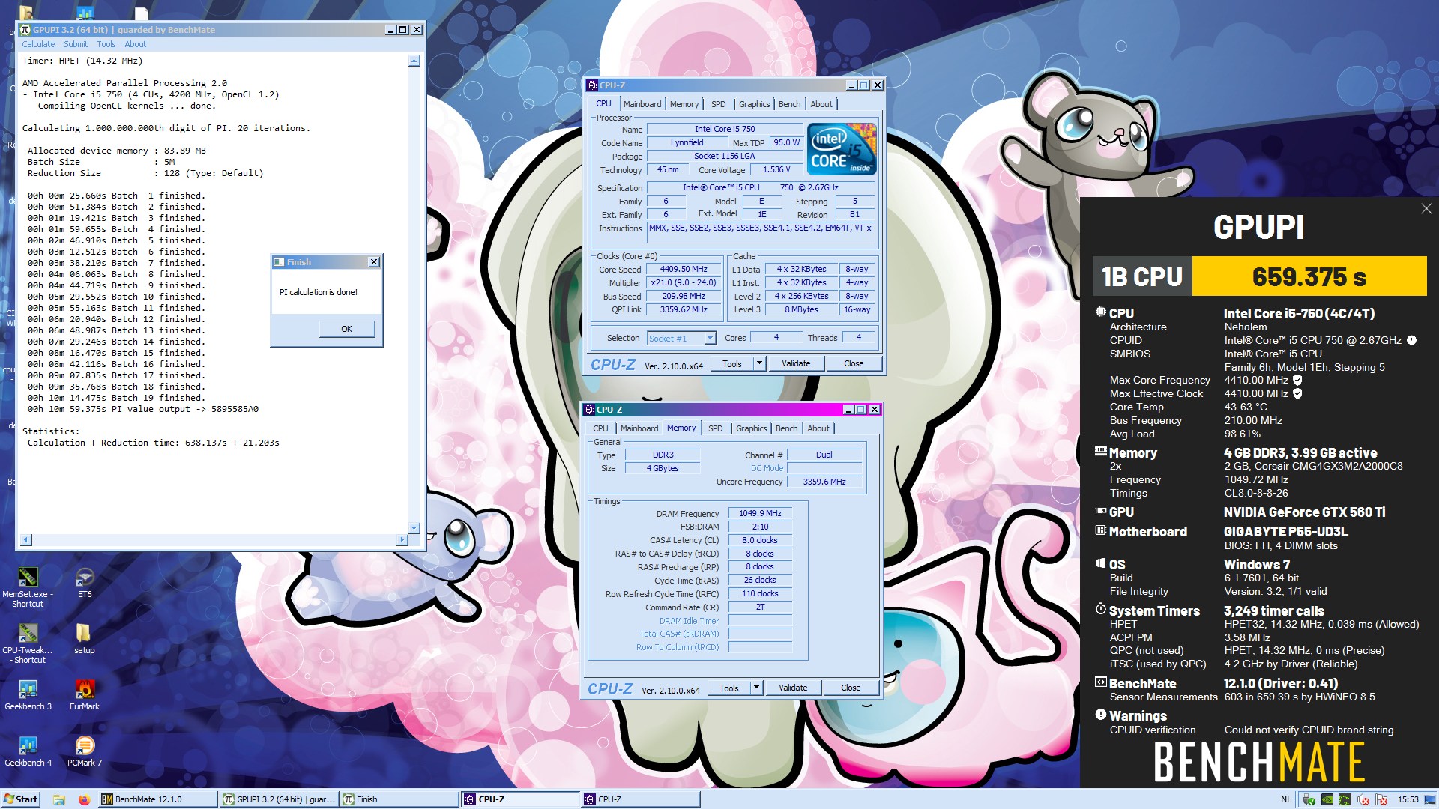The width and height of the screenshot is (1439, 809).
Task: Click the System Timers clock icon
Action: coord(1100,609)
